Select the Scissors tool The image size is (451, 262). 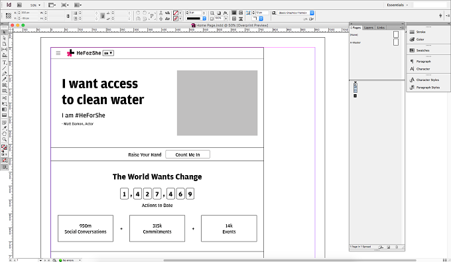pyautogui.click(x=5, y=98)
